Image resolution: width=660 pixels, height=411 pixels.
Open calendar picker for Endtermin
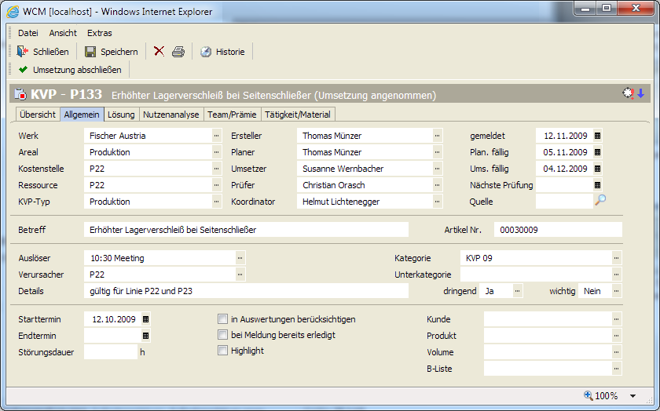[145, 336]
